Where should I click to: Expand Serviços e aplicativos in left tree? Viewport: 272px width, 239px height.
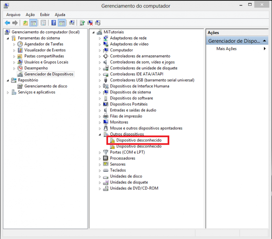8,92
